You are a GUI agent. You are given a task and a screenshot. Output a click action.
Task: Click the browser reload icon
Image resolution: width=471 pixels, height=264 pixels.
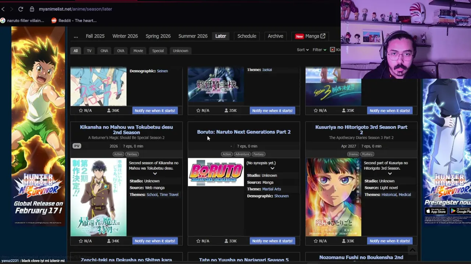pyautogui.click(x=21, y=9)
